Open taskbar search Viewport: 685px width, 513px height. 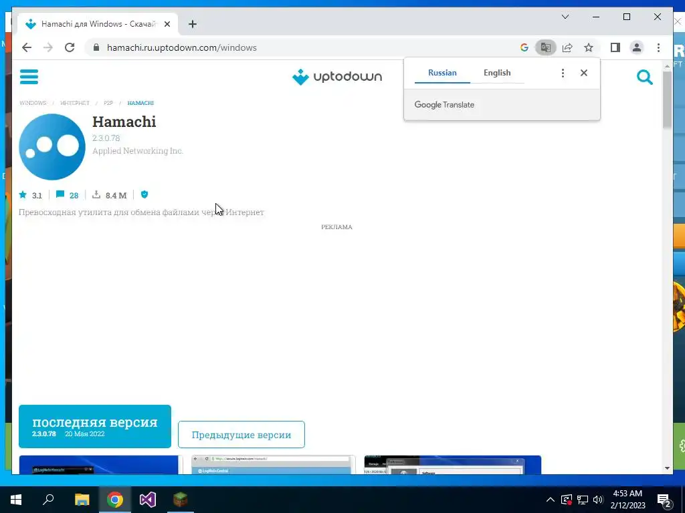[48, 500]
